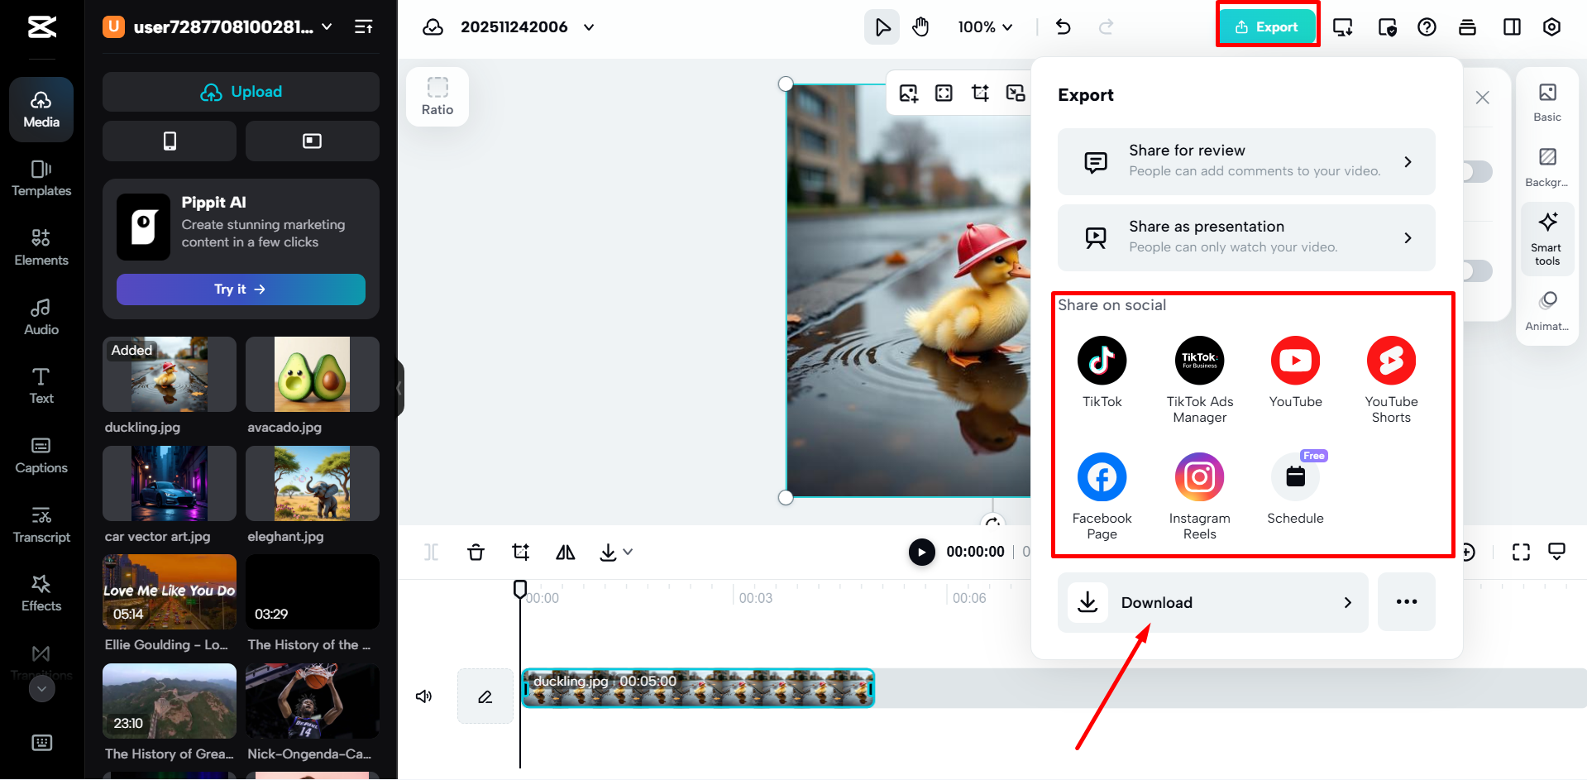Open the Background properties panel
The image size is (1587, 780).
tap(1547, 168)
